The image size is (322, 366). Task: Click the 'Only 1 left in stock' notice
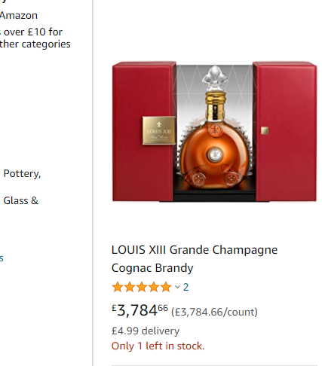tap(158, 346)
